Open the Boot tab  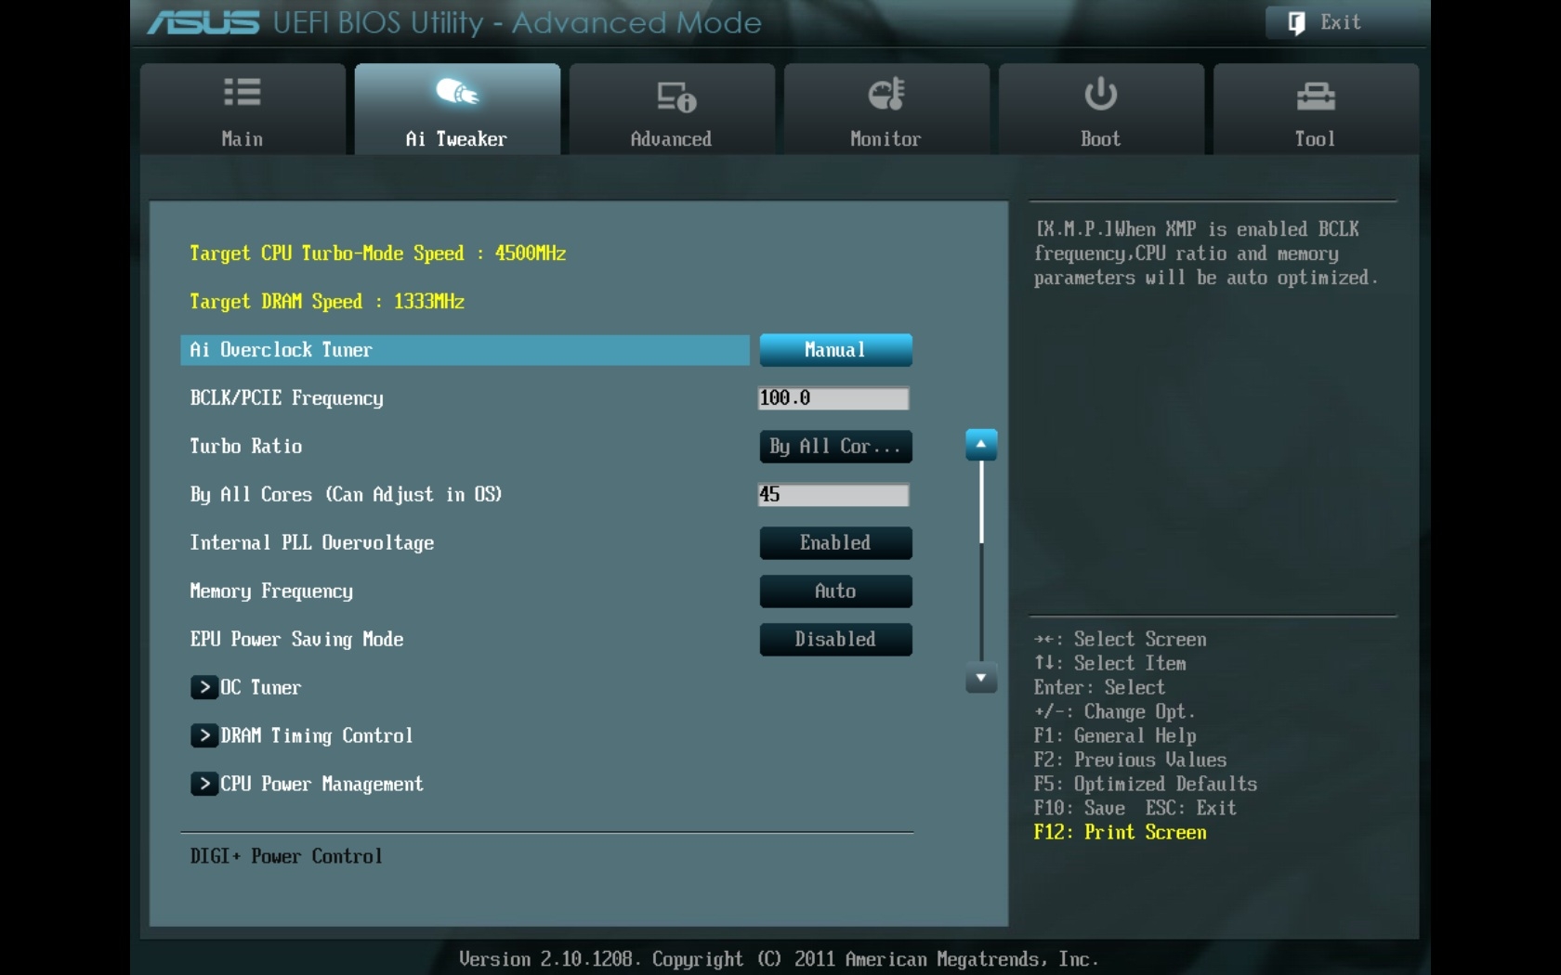[x=1101, y=109]
